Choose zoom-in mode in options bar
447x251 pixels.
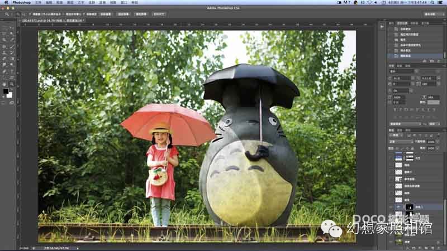[x=18, y=15]
